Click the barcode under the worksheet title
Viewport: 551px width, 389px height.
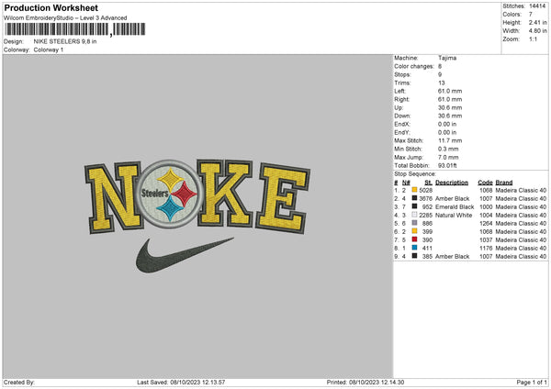click(74, 29)
